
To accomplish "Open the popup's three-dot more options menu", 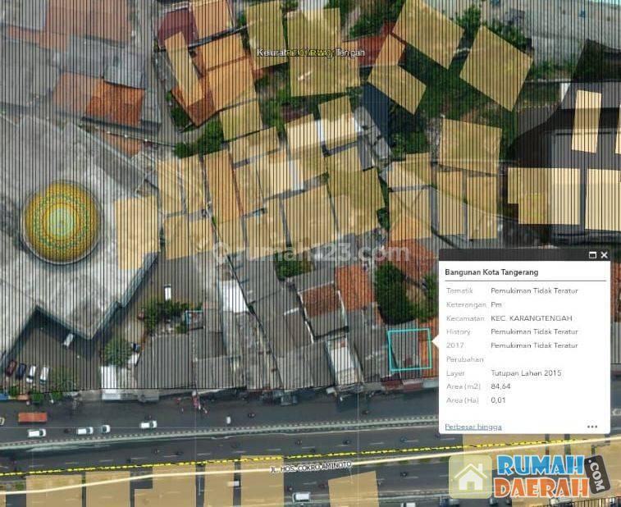I will pos(592,427).
